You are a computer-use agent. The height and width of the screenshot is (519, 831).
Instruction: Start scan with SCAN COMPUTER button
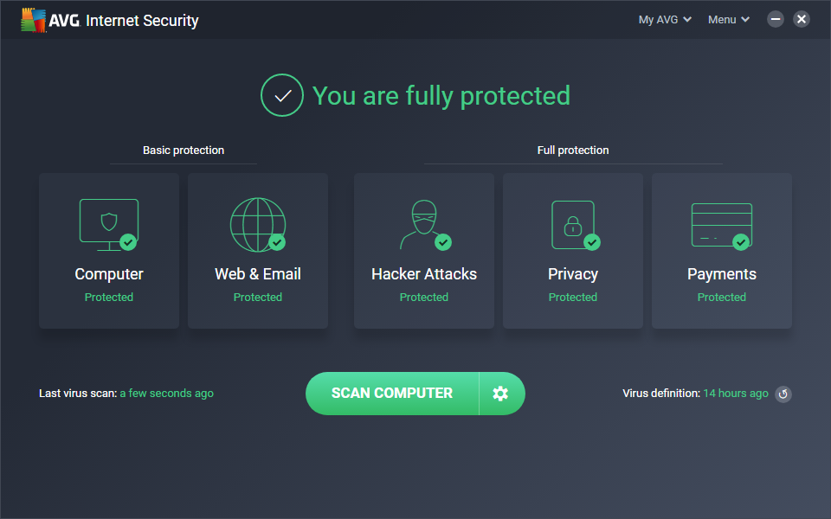[x=392, y=394]
